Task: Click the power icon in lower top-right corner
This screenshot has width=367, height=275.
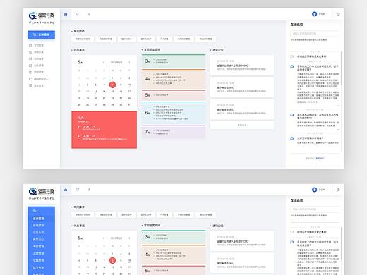Action: pos(338,190)
